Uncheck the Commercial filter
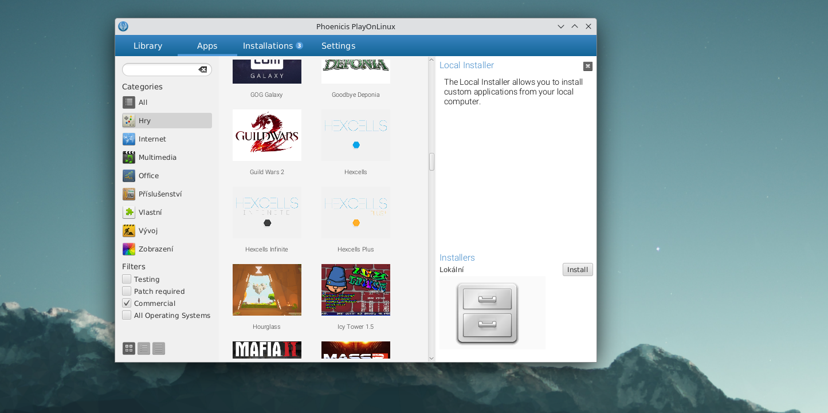828x413 pixels. click(127, 303)
